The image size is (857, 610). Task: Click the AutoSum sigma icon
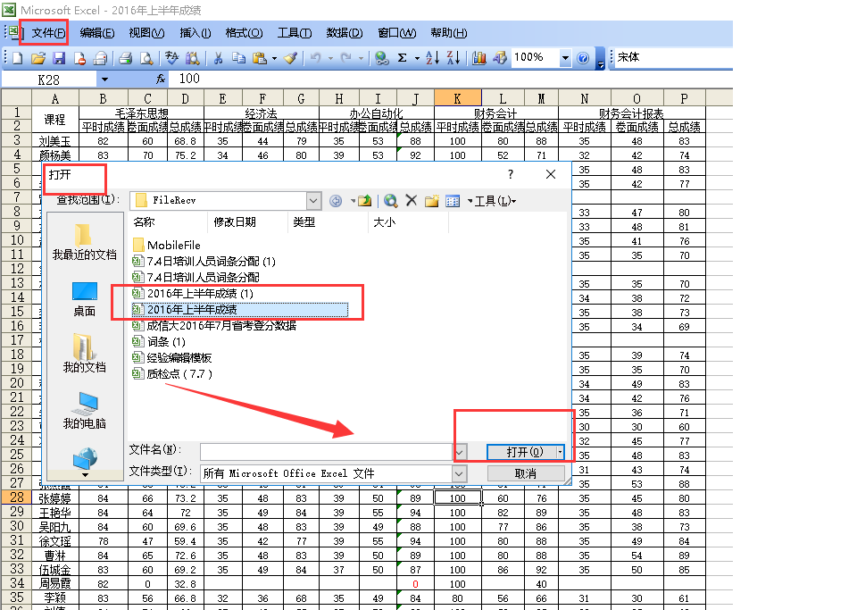coord(403,58)
